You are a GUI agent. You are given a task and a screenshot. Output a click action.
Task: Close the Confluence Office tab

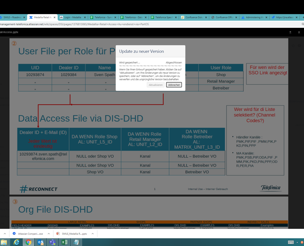236,17
